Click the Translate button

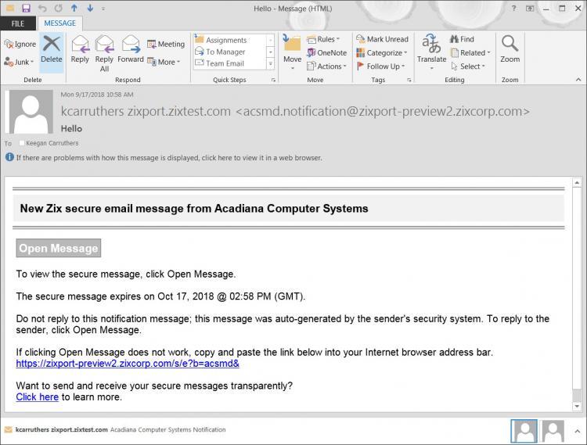(x=431, y=52)
